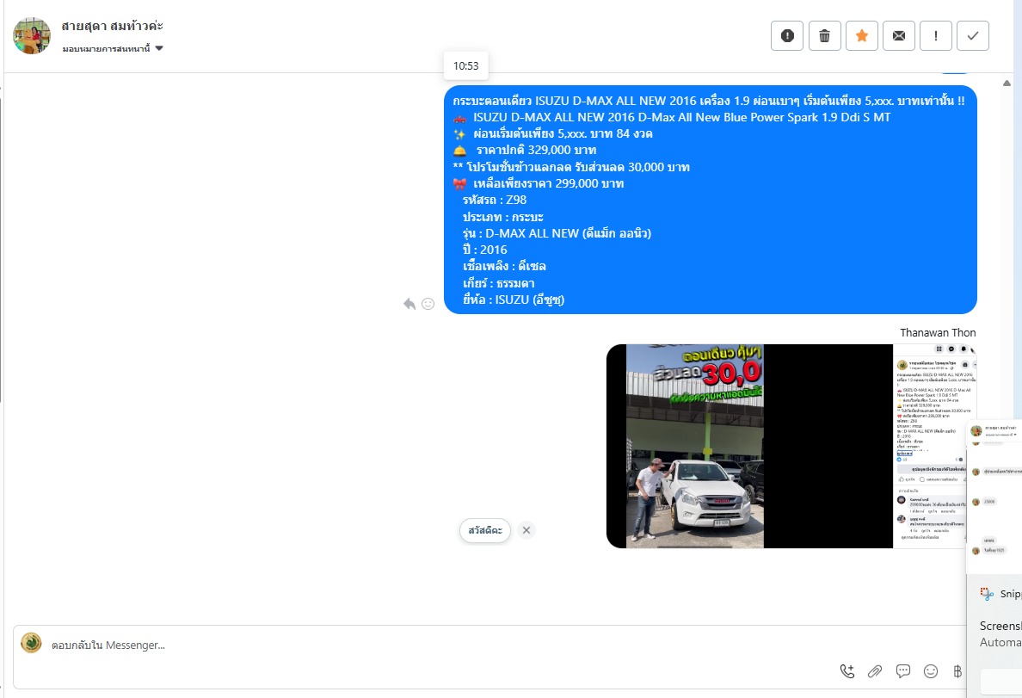Open saved replies with the speech bubble icon
The height and width of the screenshot is (698, 1022).
tap(902, 671)
